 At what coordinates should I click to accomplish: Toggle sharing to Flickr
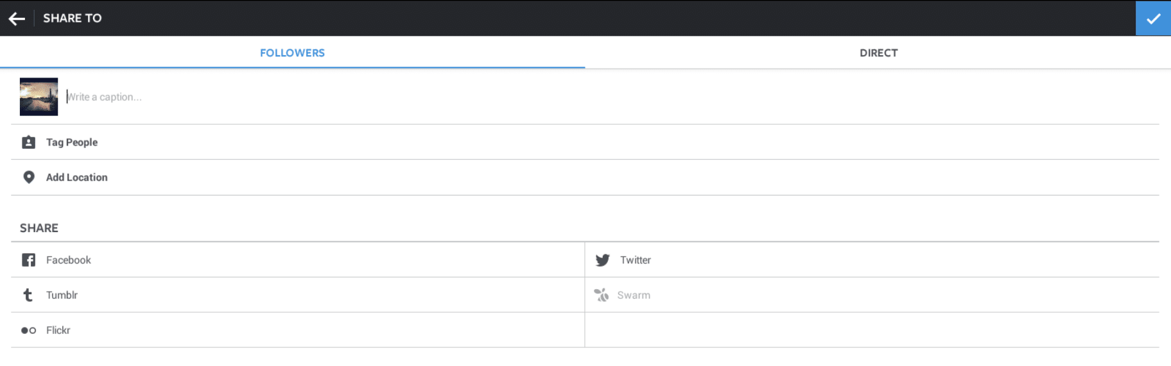click(x=298, y=330)
